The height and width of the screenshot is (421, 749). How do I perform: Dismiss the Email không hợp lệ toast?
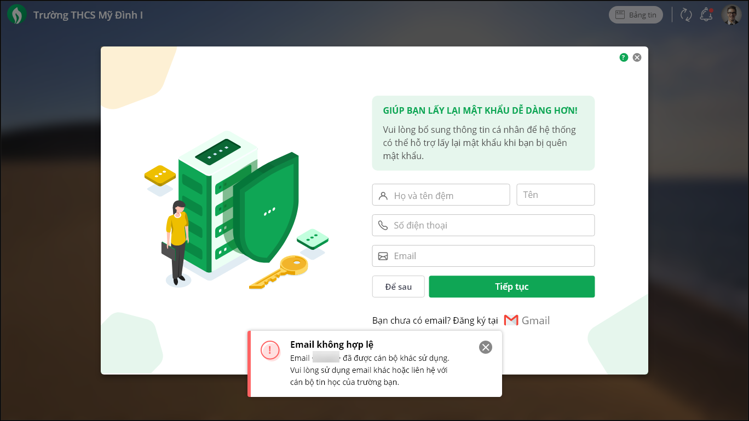486,347
